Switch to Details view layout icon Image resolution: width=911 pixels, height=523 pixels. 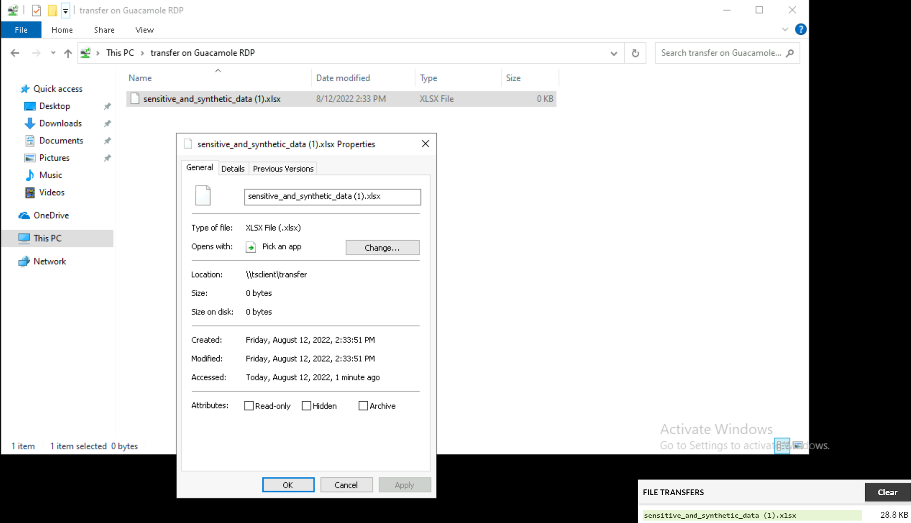(x=782, y=446)
